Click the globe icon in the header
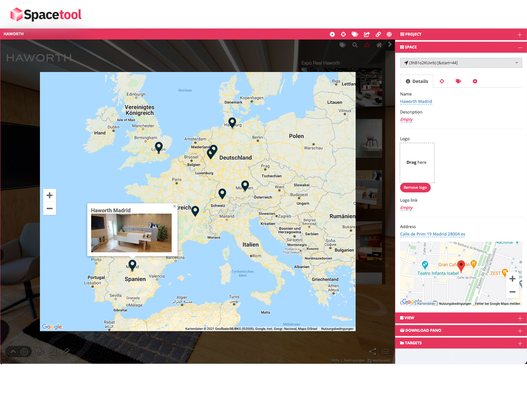 [x=389, y=34]
